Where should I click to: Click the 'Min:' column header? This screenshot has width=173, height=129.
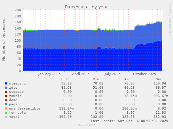[x=97, y=79]
